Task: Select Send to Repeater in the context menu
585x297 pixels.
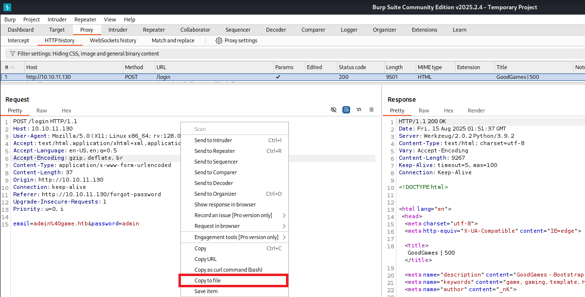Action: tap(214, 151)
